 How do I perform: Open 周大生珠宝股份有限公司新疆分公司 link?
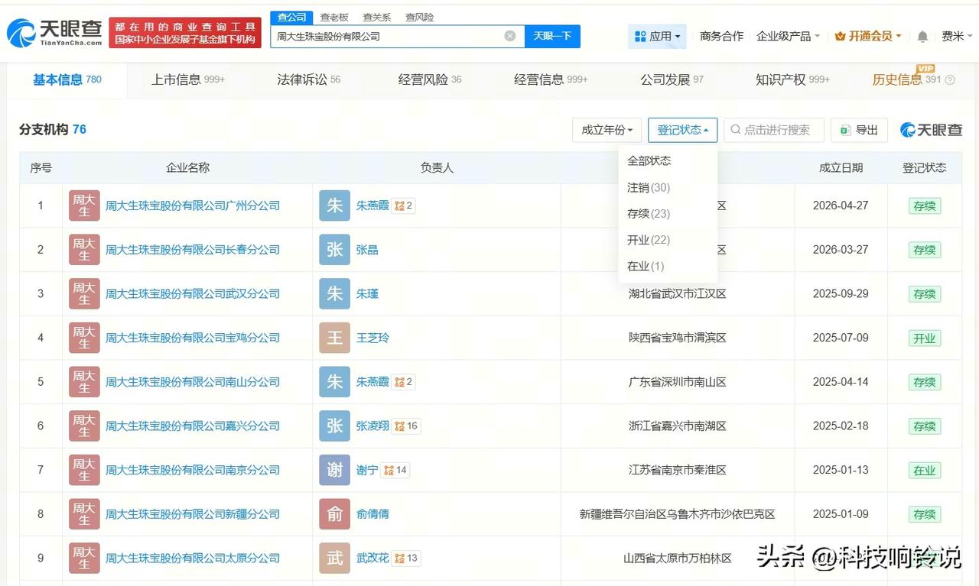[x=193, y=514]
